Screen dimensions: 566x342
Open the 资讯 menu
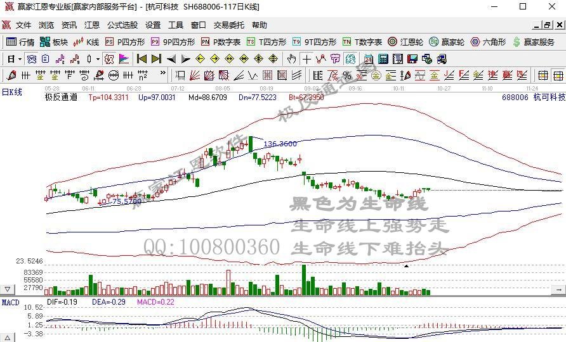pyautogui.click(x=69, y=25)
